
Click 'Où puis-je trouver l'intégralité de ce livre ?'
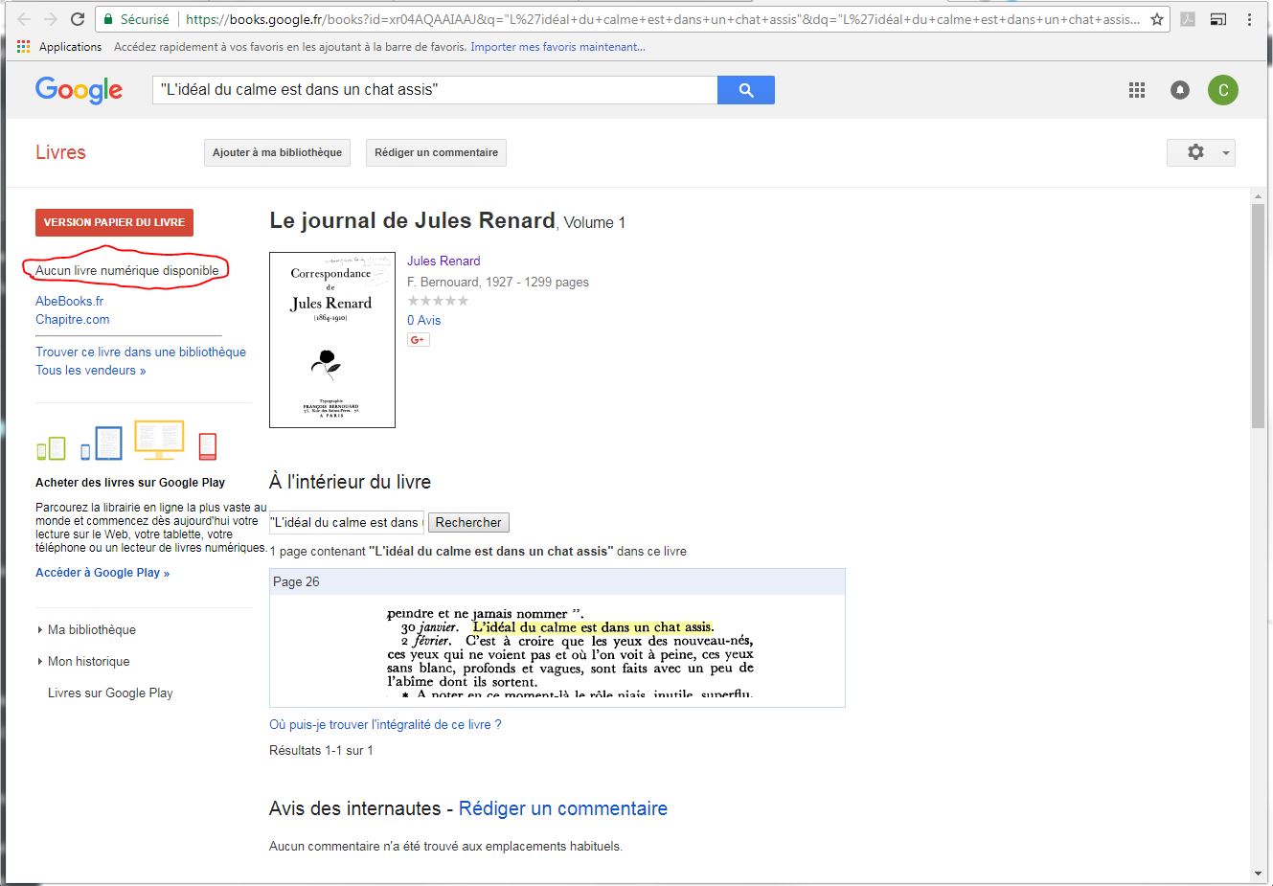pyautogui.click(x=385, y=724)
